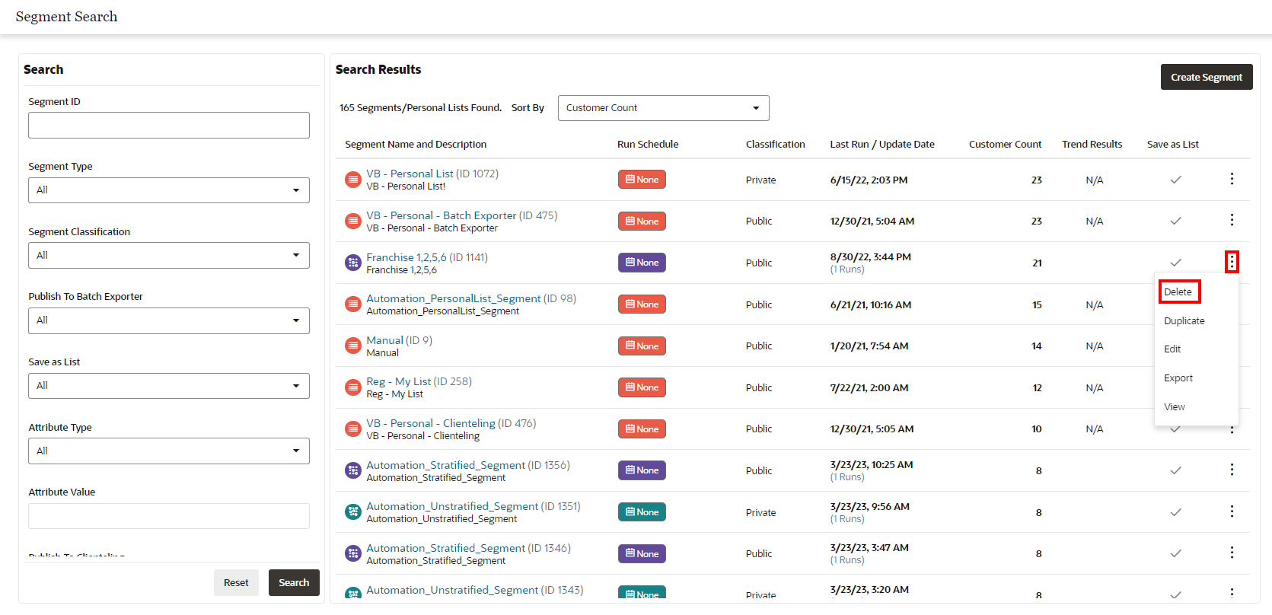Image resolution: width=1272 pixels, height=615 pixels.
Task: Click kebab menu for VB - Personal - Batch Exporter
Action: [x=1232, y=220]
